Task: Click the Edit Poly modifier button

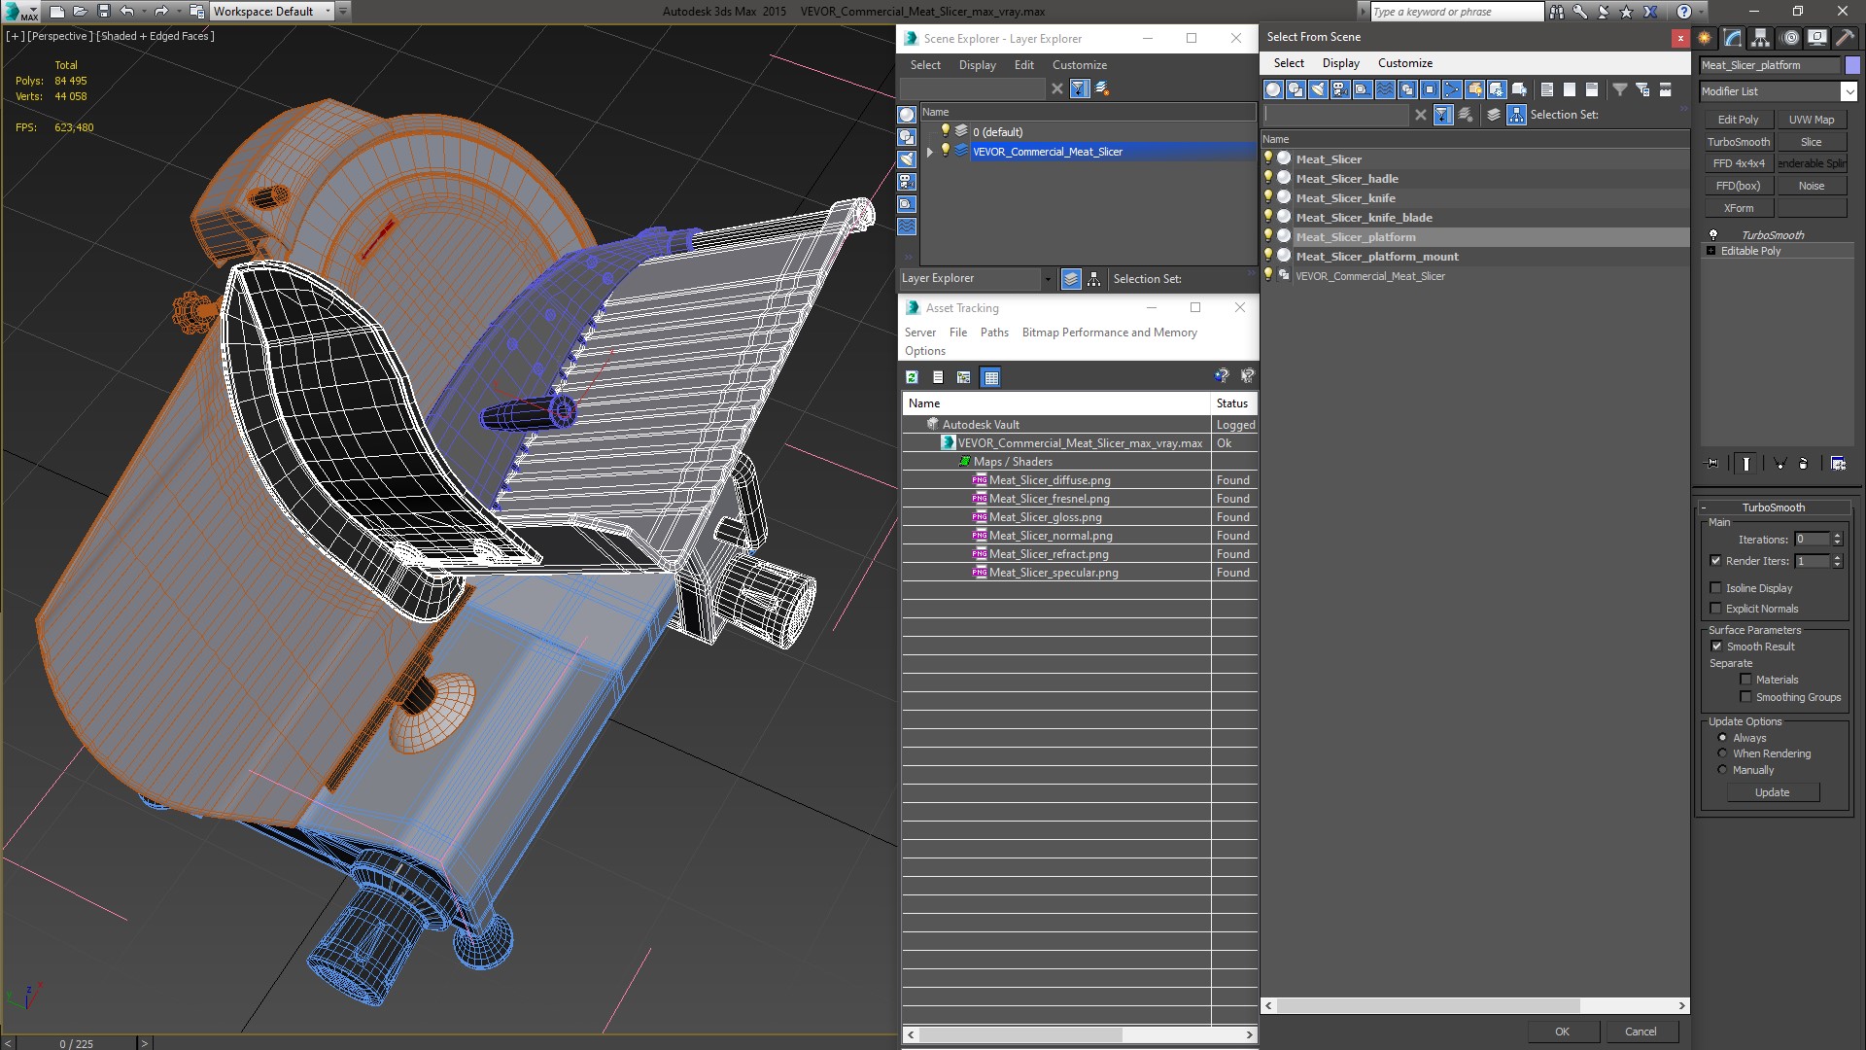Action: point(1738,120)
